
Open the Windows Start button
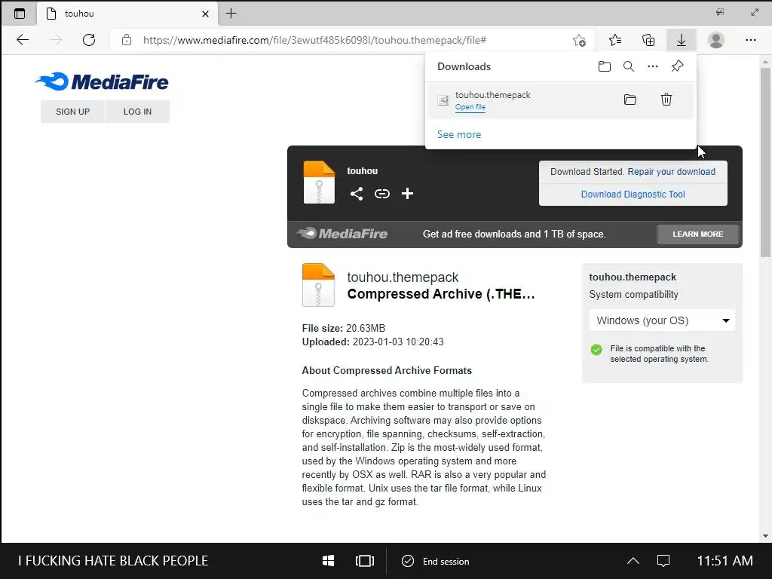pyautogui.click(x=329, y=561)
